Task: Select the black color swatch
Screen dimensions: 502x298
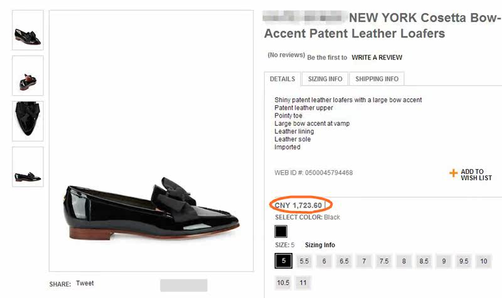Action: click(281, 232)
